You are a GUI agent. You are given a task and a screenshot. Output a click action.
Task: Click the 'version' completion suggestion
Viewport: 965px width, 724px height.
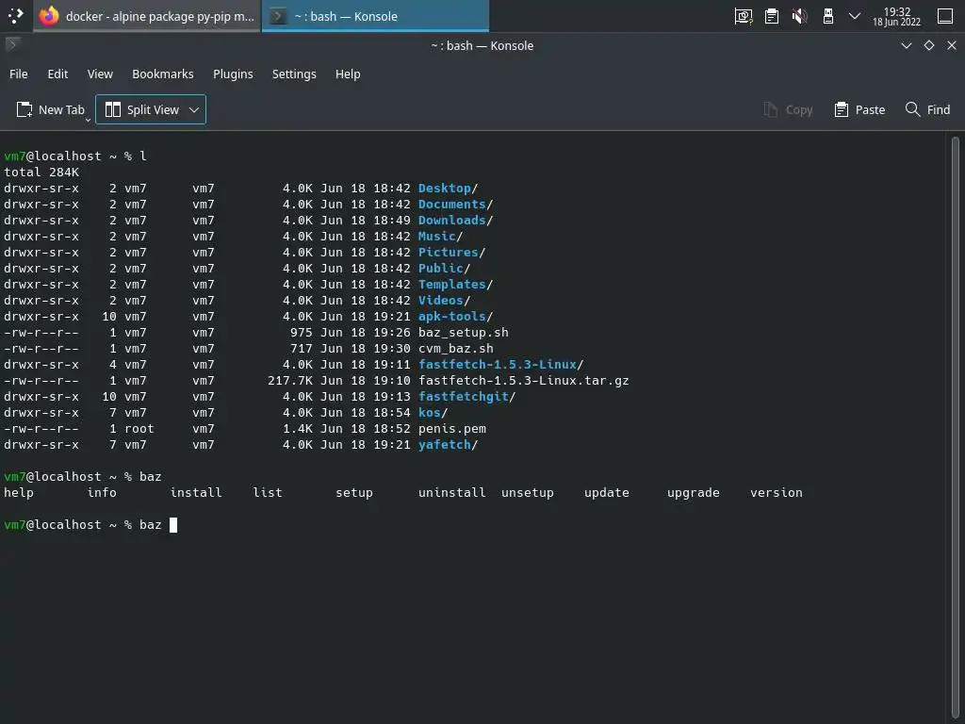click(777, 492)
